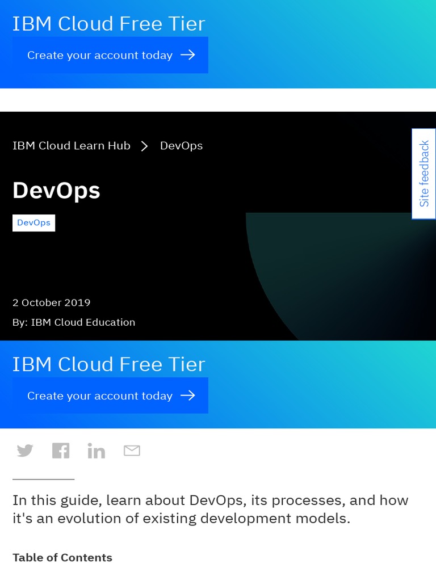Share article via LinkedIn icon
This screenshot has width=436, height=581.
click(x=97, y=451)
